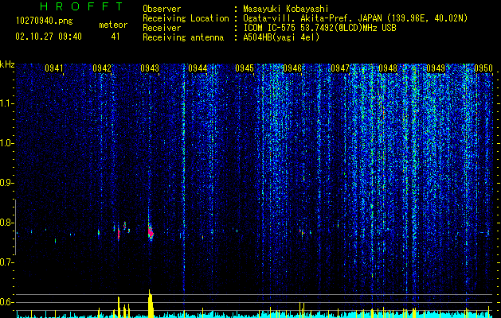This screenshot has width=501, height=318.
Task: Click the tallest yellow intensity bar near 0943
Action: click(149, 303)
